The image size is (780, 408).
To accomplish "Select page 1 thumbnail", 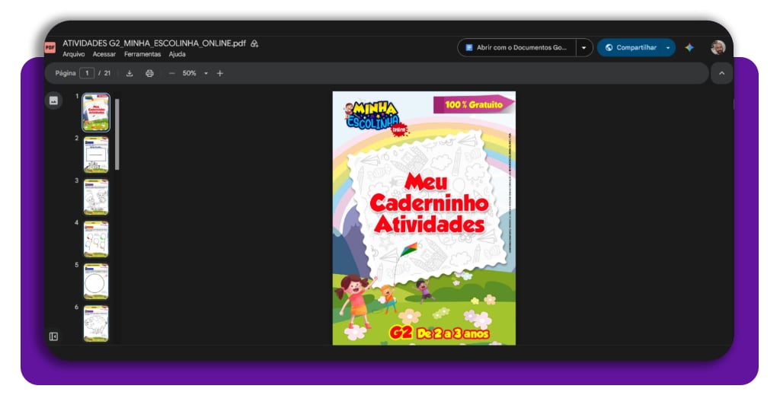I will [x=96, y=113].
